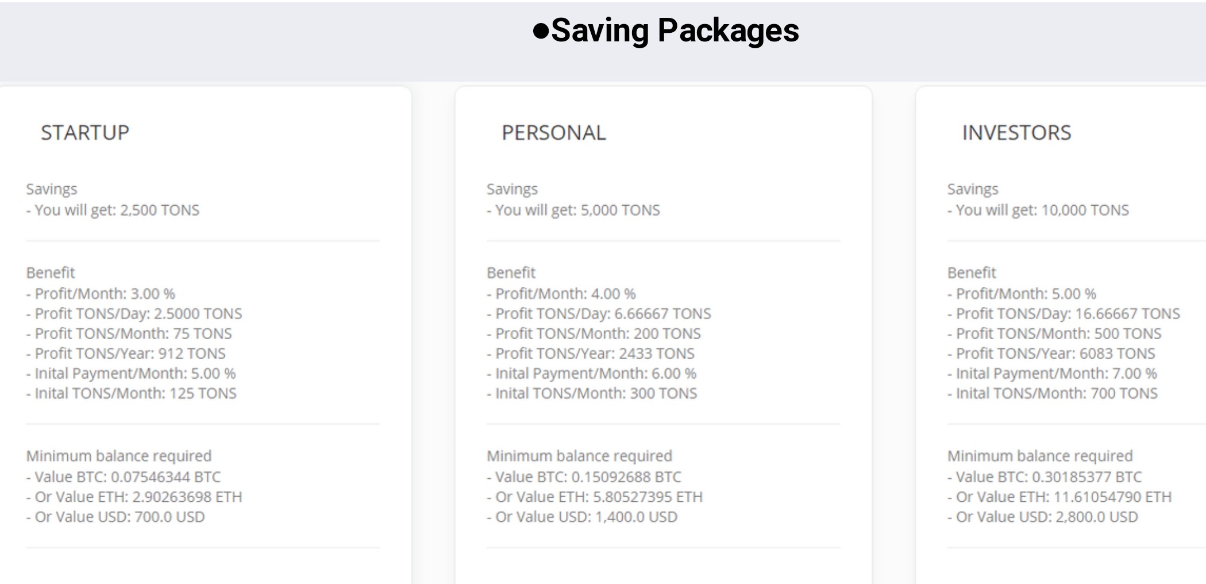The image size is (1206, 584).
Task: Click the 3.00 % Profit/Month line
Action: coord(101,294)
